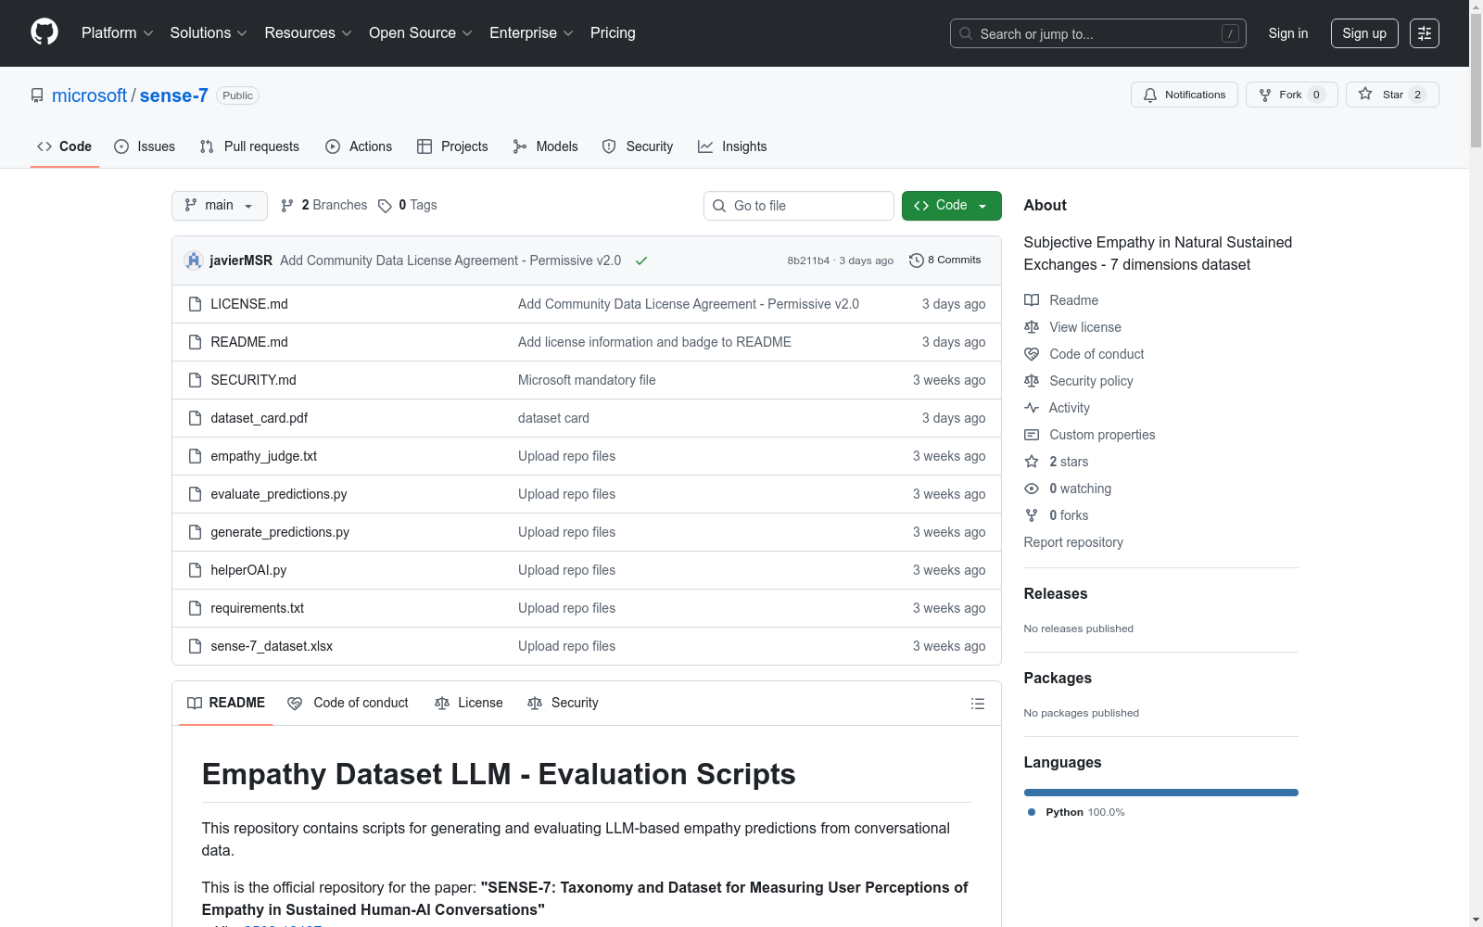Image resolution: width=1483 pixels, height=927 pixels.
Task: Open the Pricing menu item
Action: pos(613,33)
